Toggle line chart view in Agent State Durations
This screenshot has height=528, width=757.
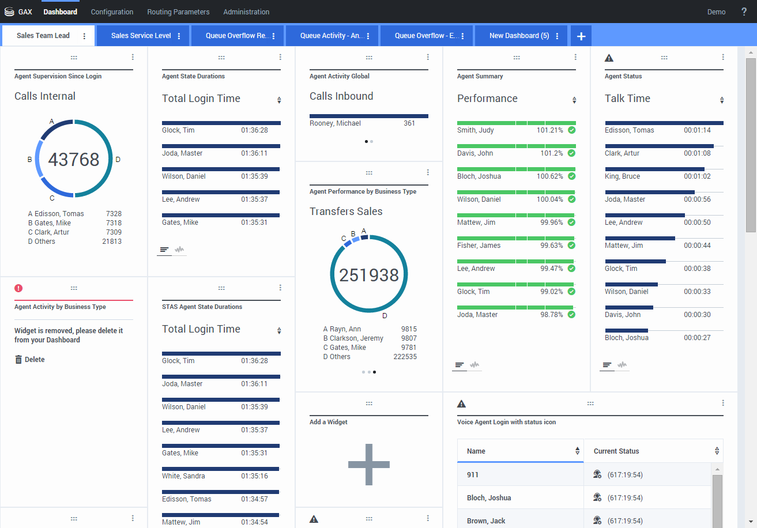click(x=180, y=250)
